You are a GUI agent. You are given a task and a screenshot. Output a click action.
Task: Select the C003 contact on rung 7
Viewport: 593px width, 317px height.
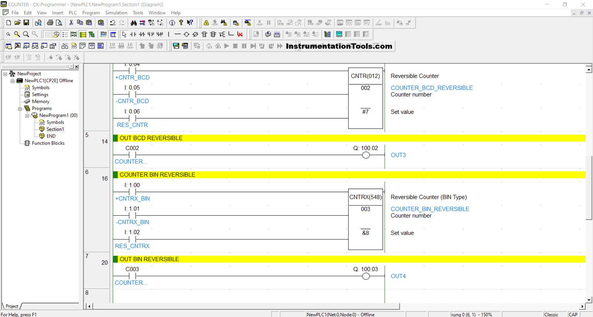[x=132, y=276]
